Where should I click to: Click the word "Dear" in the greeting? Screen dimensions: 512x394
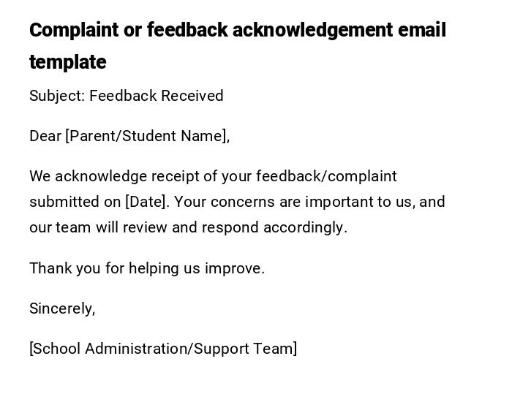pos(45,136)
